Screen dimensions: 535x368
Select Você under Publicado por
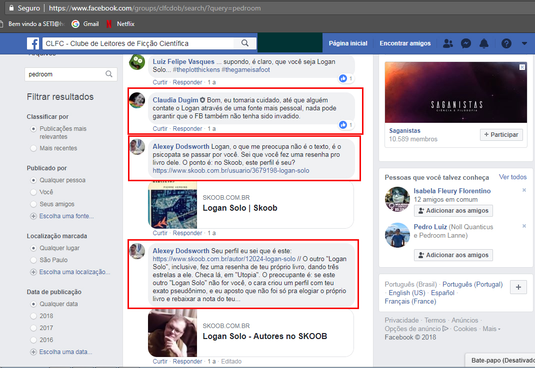pyautogui.click(x=33, y=192)
